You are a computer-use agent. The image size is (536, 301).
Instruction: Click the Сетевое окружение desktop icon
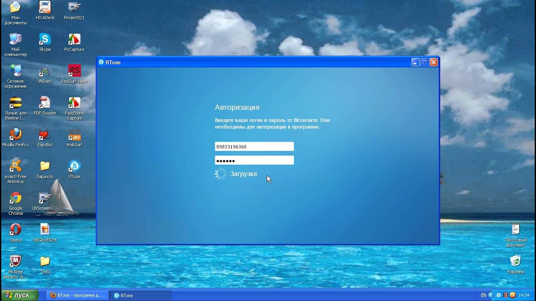pos(15,77)
